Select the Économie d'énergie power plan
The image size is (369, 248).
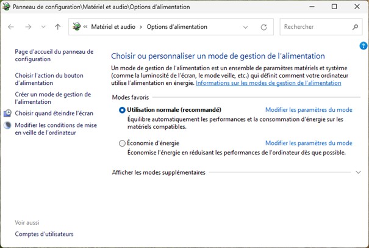pyautogui.click(x=123, y=144)
